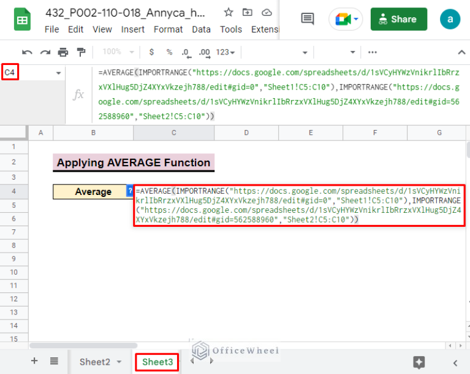The height and width of the screenshot is (374, 470).
Task: Move document to folder icon
Action: (248, 12)
